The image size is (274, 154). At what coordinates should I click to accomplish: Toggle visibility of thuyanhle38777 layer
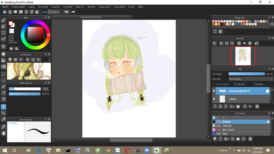pyautogui.click(x=214, y=91)
